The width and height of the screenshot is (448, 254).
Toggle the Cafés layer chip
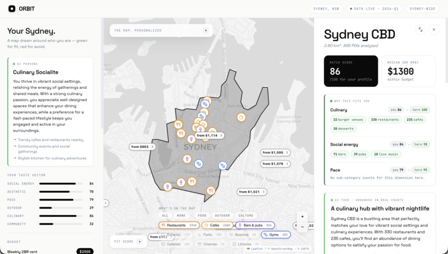[x=217, y=225]
